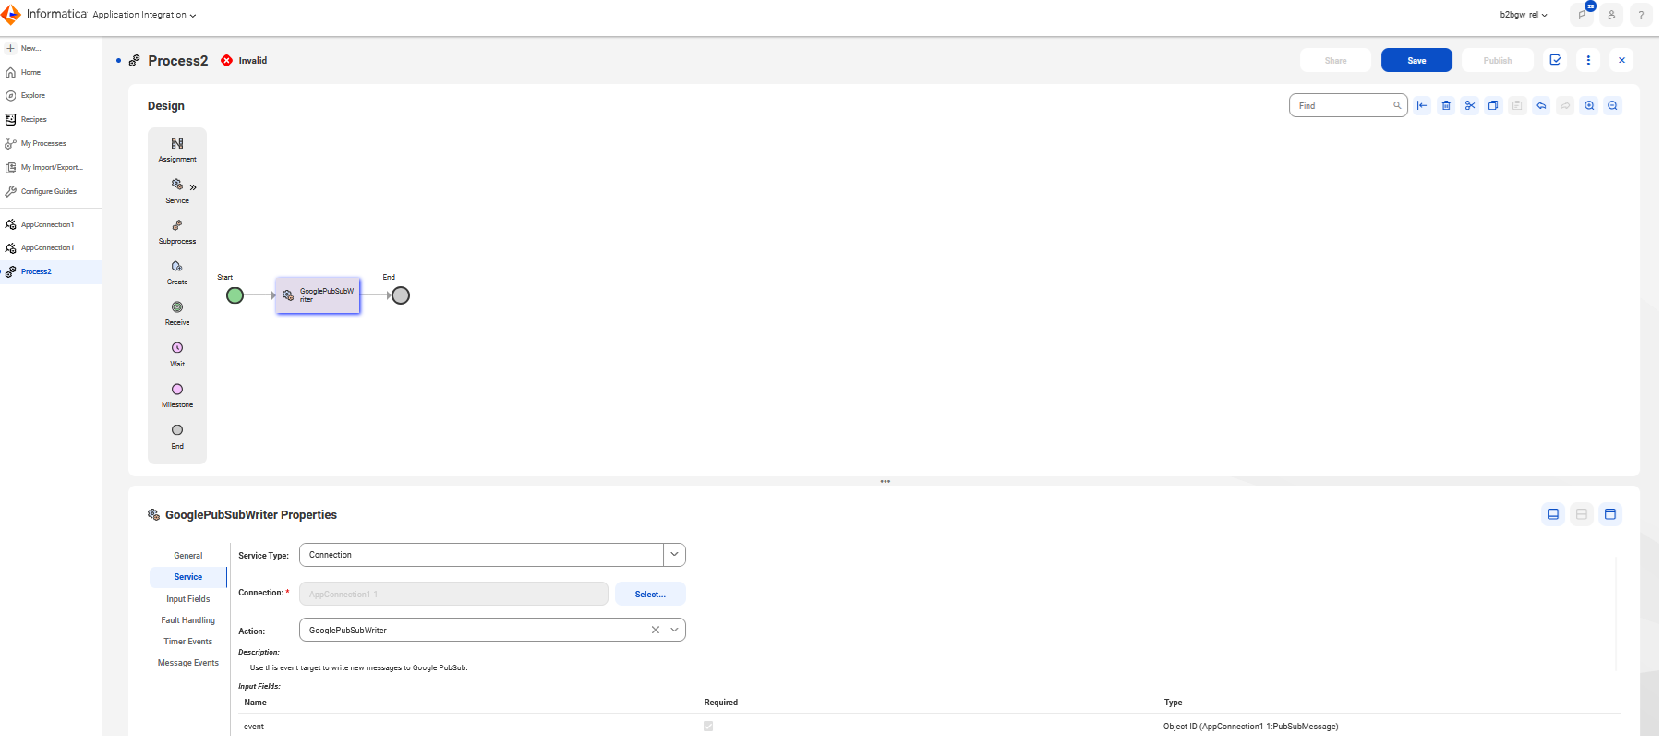Click the fit-to-start alignment toolbar icon
The width and height of the screenshot is (1663, 745).
1422,105
